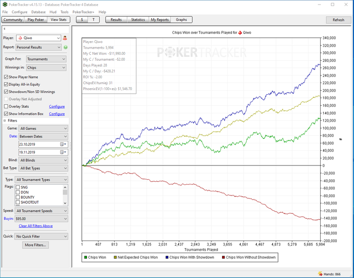Disable Display All-in Equity checkbox
This screenshot has width=354, height=278.
pyautogui.click(x=6, y=84)
